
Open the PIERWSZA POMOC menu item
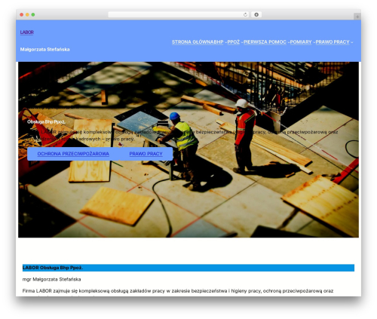(265, 42)
